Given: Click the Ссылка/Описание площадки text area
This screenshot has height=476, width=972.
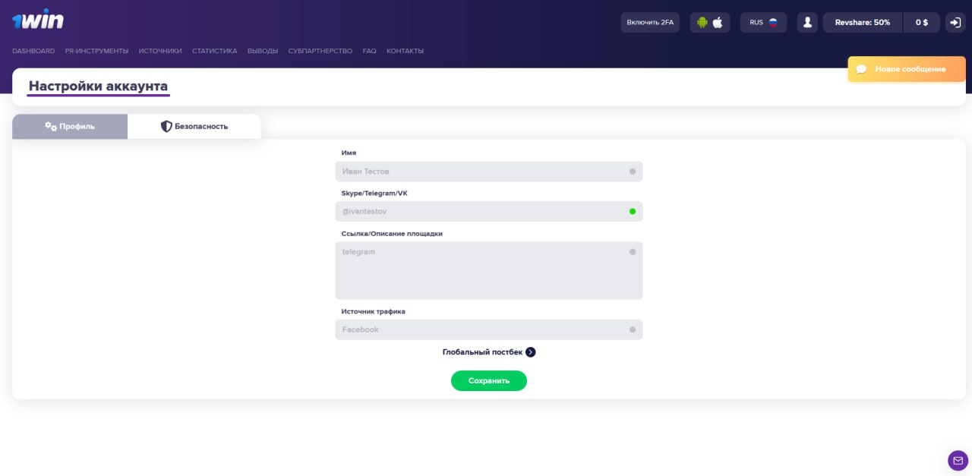Looking at the screenshot, I should pyautogui.click(x=488, y=270).
